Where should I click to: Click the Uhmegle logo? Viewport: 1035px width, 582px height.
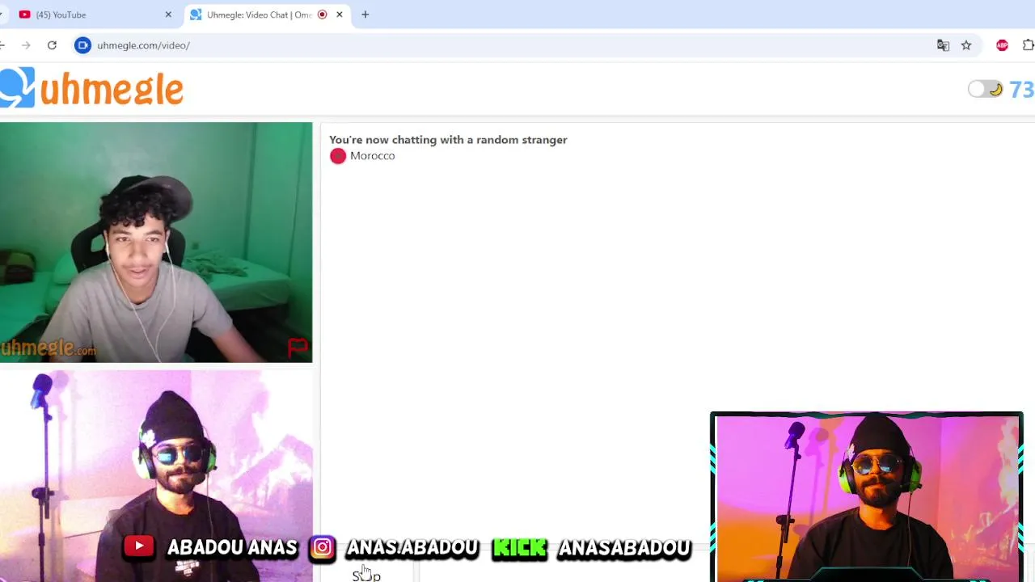91,87
